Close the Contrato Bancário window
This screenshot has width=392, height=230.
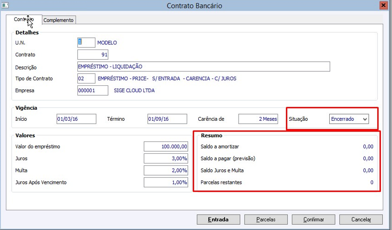click(383, 5)
